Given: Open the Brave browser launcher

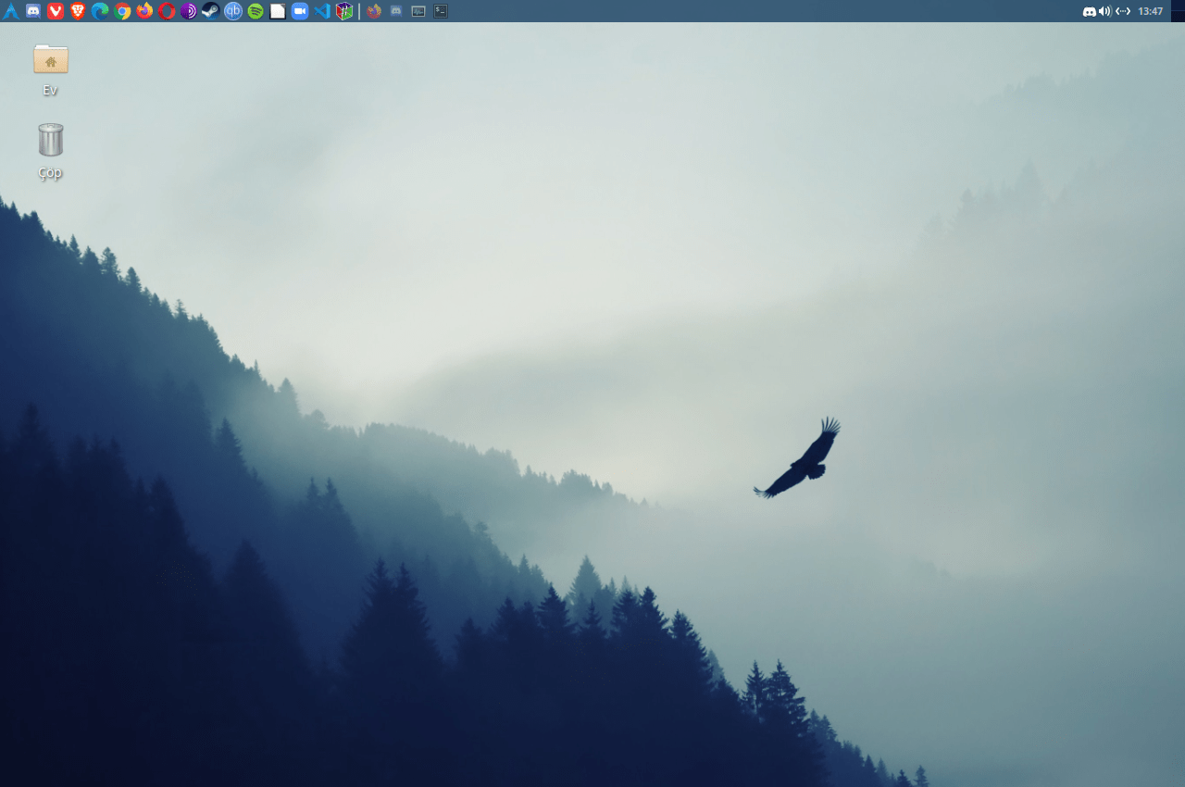Looking at the screenshot, I should tap(78, 11).
